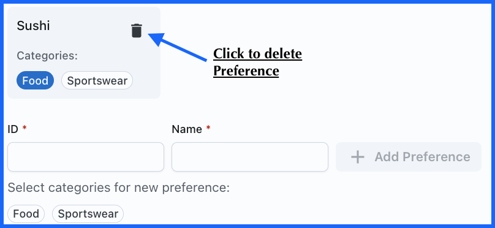Toggle the blue Food chip on Sushi card

(x=35, y=80)
